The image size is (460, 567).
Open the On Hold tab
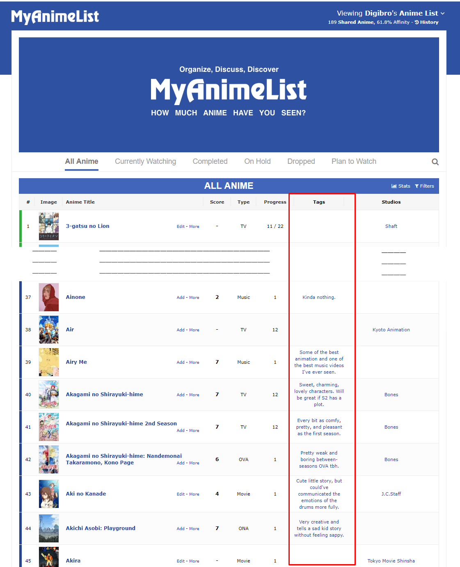[x=257, y=161]
